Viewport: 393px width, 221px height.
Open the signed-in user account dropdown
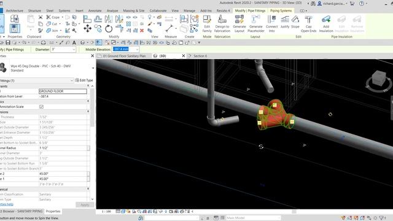pos(346,4)
